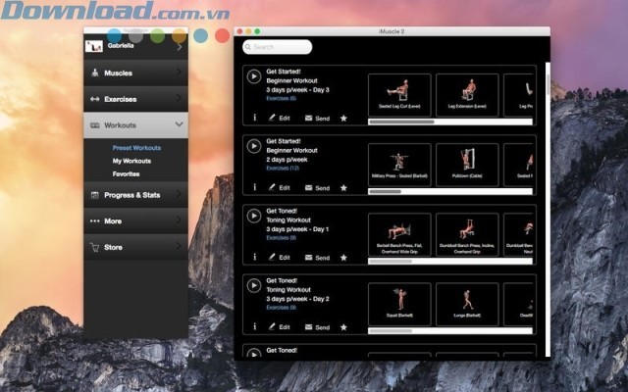
Task: Click pencil Edit icon for Toning Day 1
Action: [273, 257]
